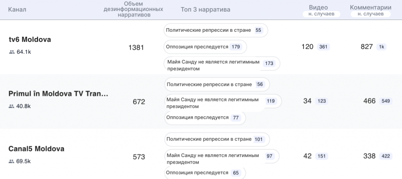Select 'Политические репрессии в стране' chip with 101

[x=216, y=139]
